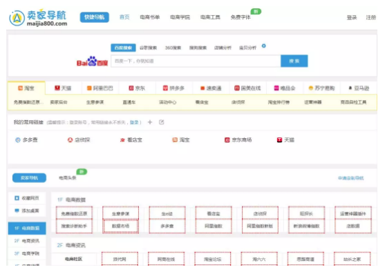Image resolution: width=385 pixels, height=274 pixels.
Task: Open 京东商场 shortcut in common links
Action: coord(238,140)
